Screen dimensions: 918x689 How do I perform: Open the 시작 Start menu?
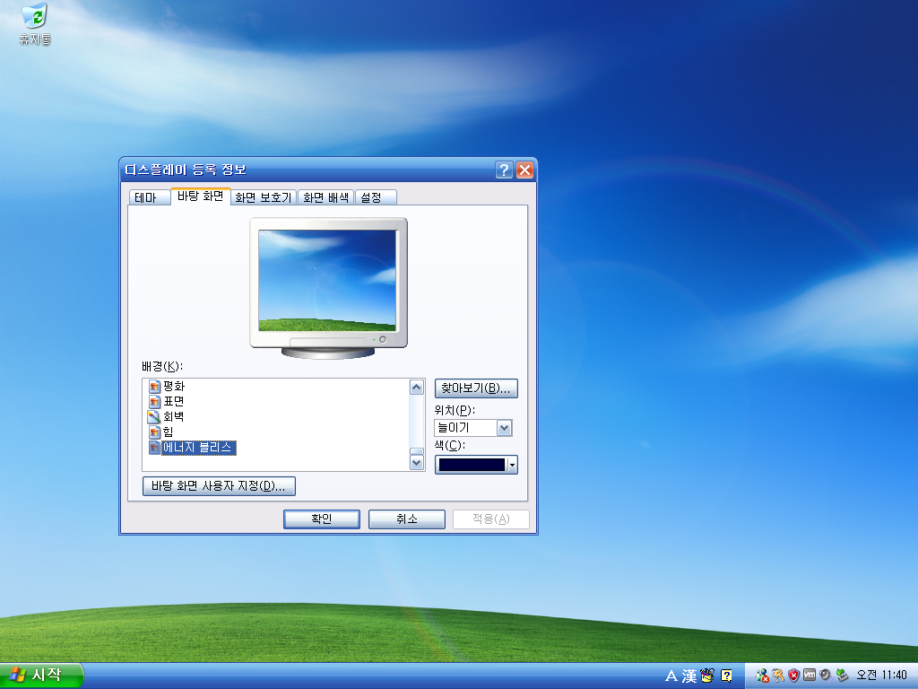click(x=41, y=676)
